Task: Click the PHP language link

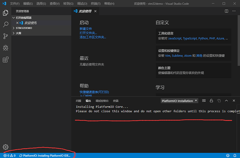Action: click(212, 38)
